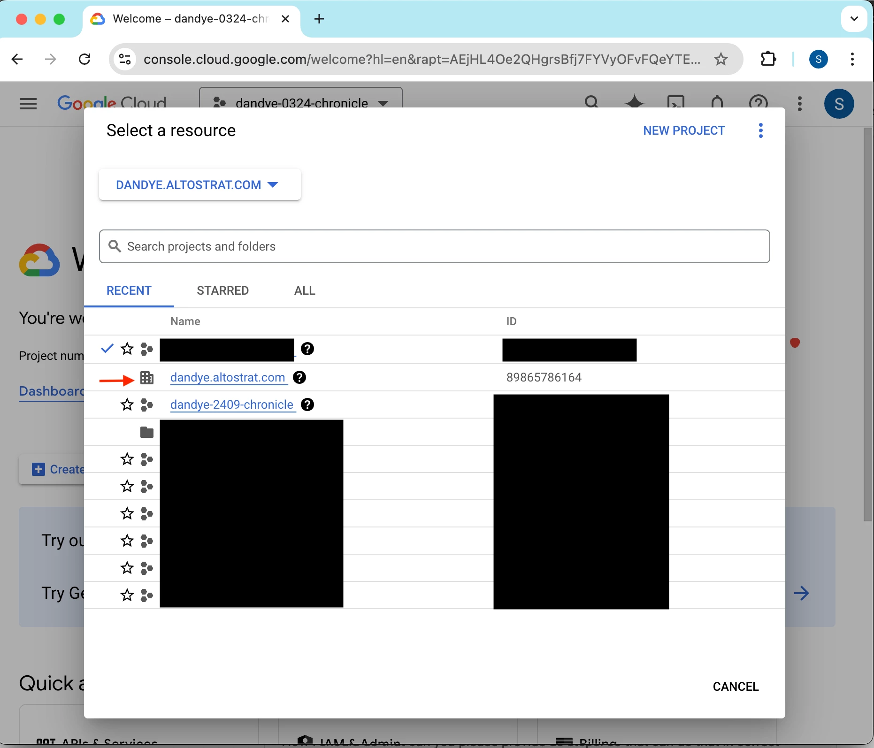Click the address bar URL
This screenshot has width=874, height=748.
tap(422, 59)
